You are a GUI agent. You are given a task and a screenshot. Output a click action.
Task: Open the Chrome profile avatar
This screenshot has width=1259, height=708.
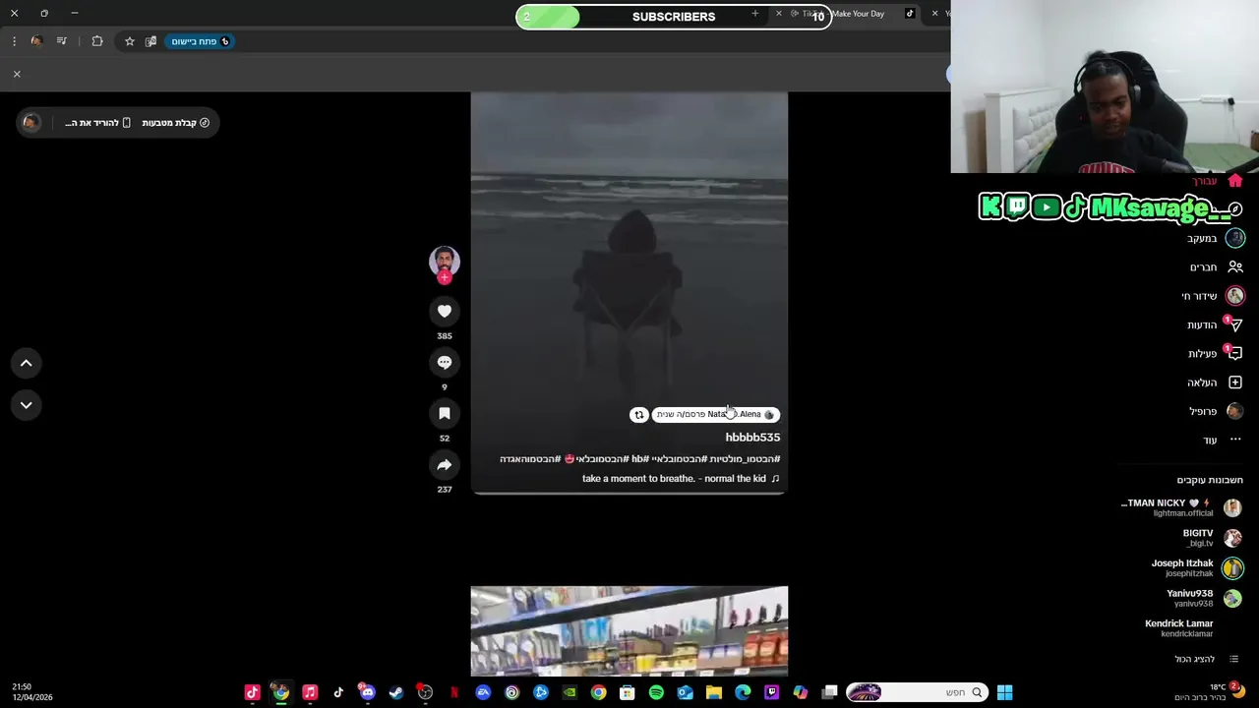point(36,41)
